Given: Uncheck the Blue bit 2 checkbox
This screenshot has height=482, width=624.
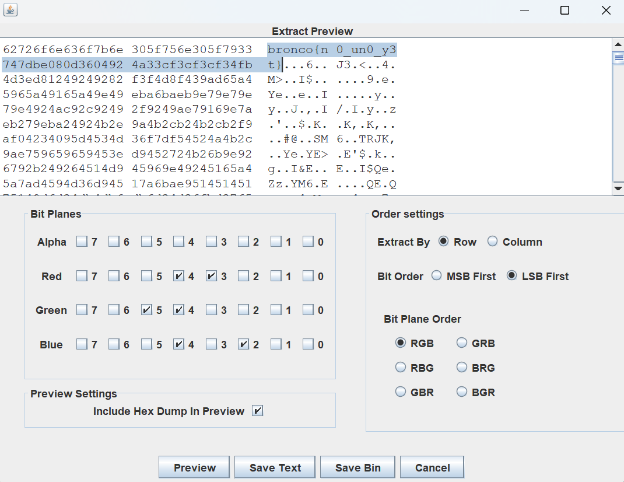Looking at the screenshot, I should [x=243, y=344].
